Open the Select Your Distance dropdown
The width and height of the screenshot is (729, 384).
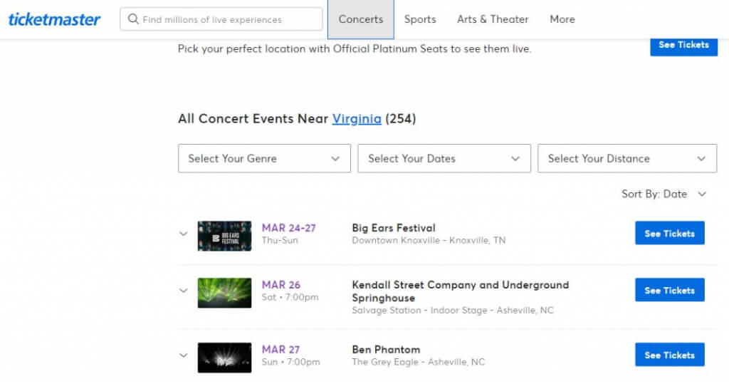coord(626,158)
